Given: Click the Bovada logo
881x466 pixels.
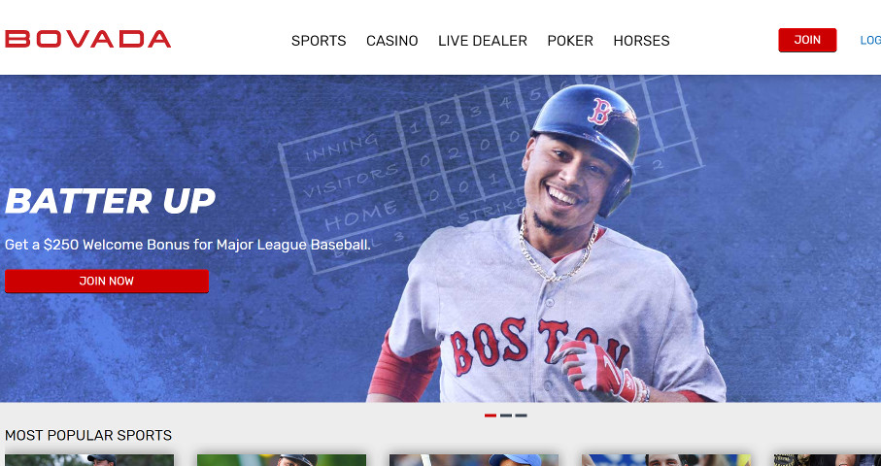Looking at the screenshot, I should (87, 39).
